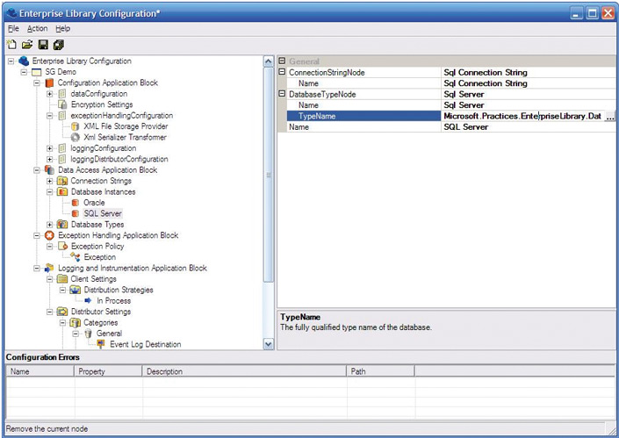Collapse the DatabaseTypeNode property group

coord(282,95)
